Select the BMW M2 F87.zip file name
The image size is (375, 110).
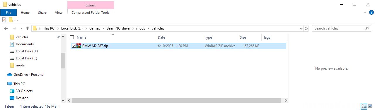(95, 46)
